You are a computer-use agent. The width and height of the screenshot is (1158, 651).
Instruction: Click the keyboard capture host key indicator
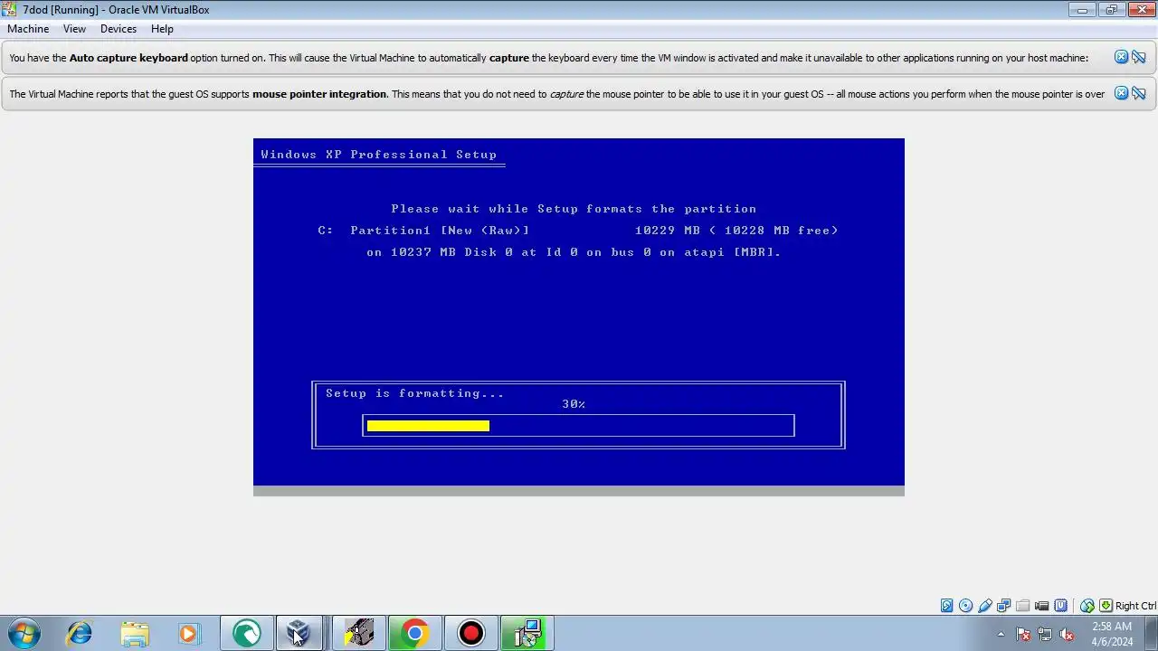coord(1106,606)
